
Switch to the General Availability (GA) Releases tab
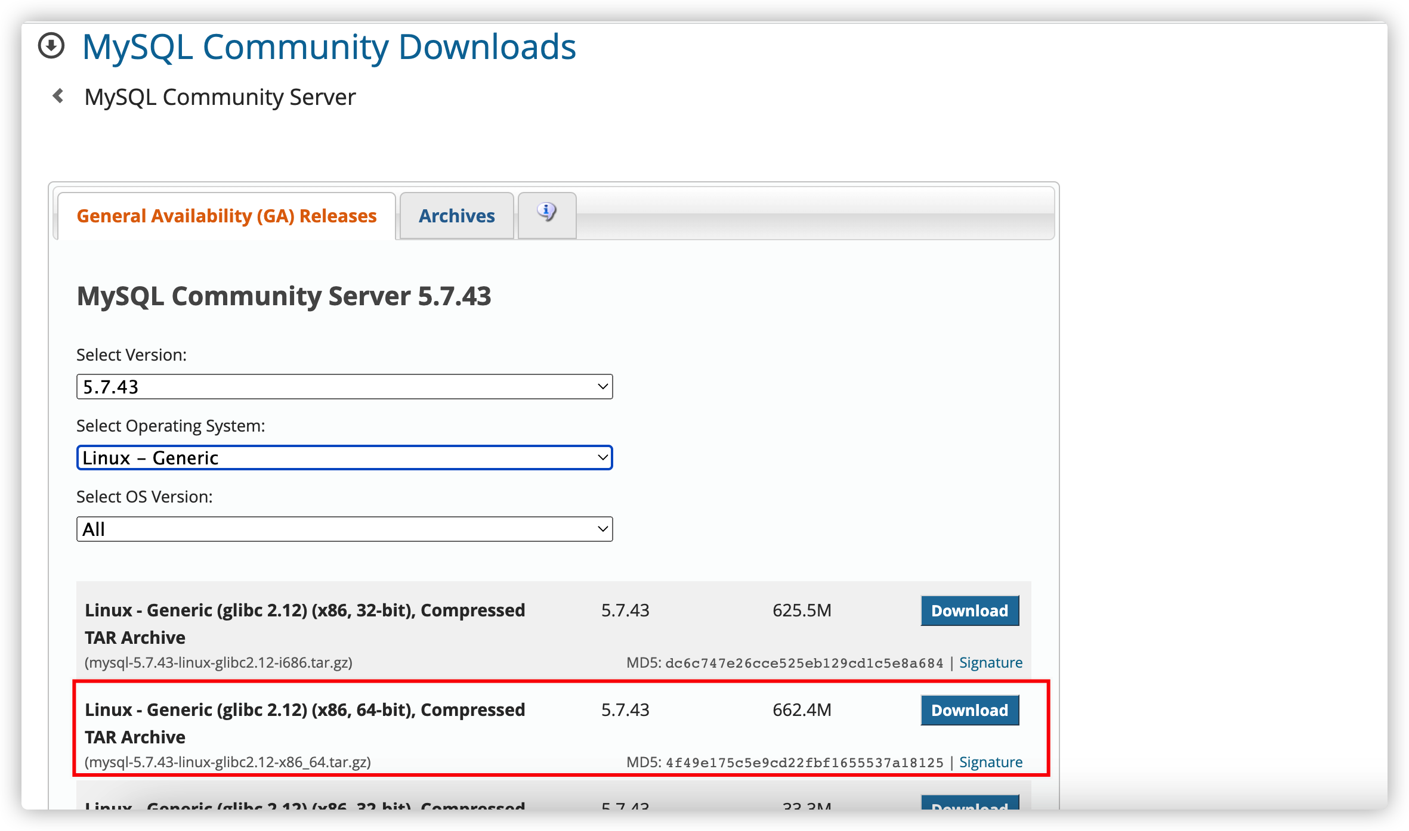click(x=227, y=216)
